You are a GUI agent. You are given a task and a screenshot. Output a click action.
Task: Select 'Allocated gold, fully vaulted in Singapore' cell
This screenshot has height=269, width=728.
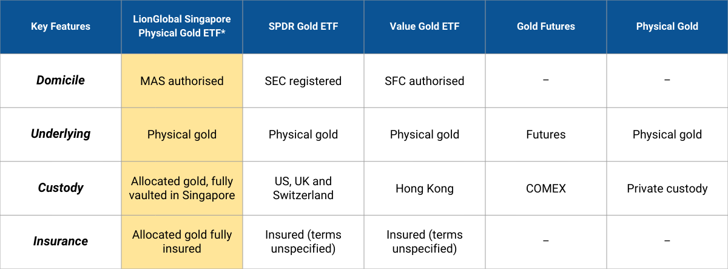pyautogui.click(x=182, y=188)
